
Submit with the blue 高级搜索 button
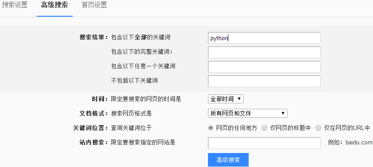coord(228,160)
